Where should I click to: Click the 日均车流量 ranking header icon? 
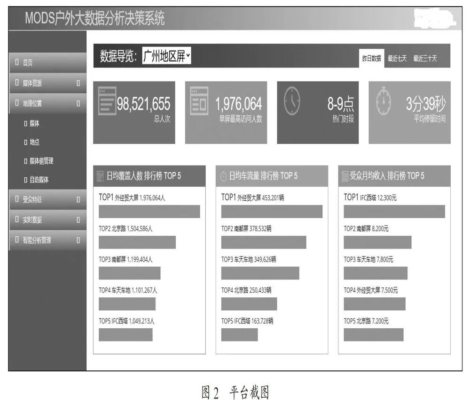point(223,176)
